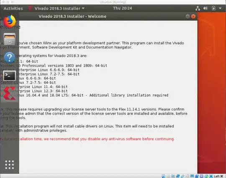Close the Vivado Installer Welcome window

tap(193, 16)
